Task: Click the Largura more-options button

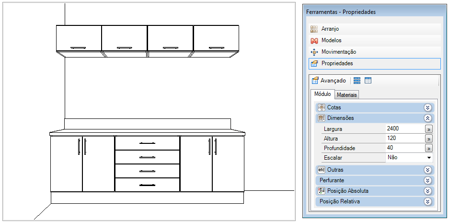Action: 429,129
